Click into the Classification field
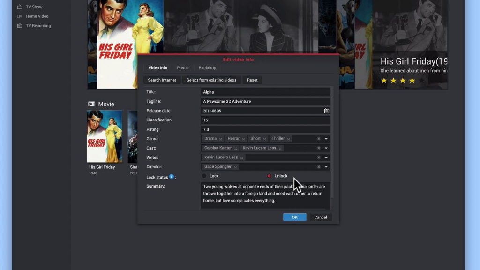Viewport: 480px width, 270px height. (x=265, y=120)
